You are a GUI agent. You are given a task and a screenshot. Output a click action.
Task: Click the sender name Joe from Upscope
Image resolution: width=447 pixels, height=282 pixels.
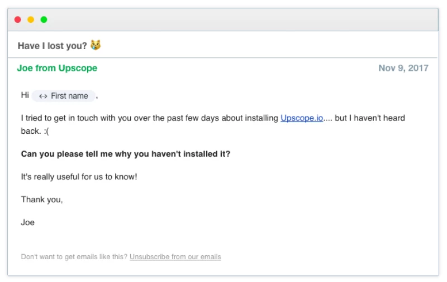[x=57, y=68]
